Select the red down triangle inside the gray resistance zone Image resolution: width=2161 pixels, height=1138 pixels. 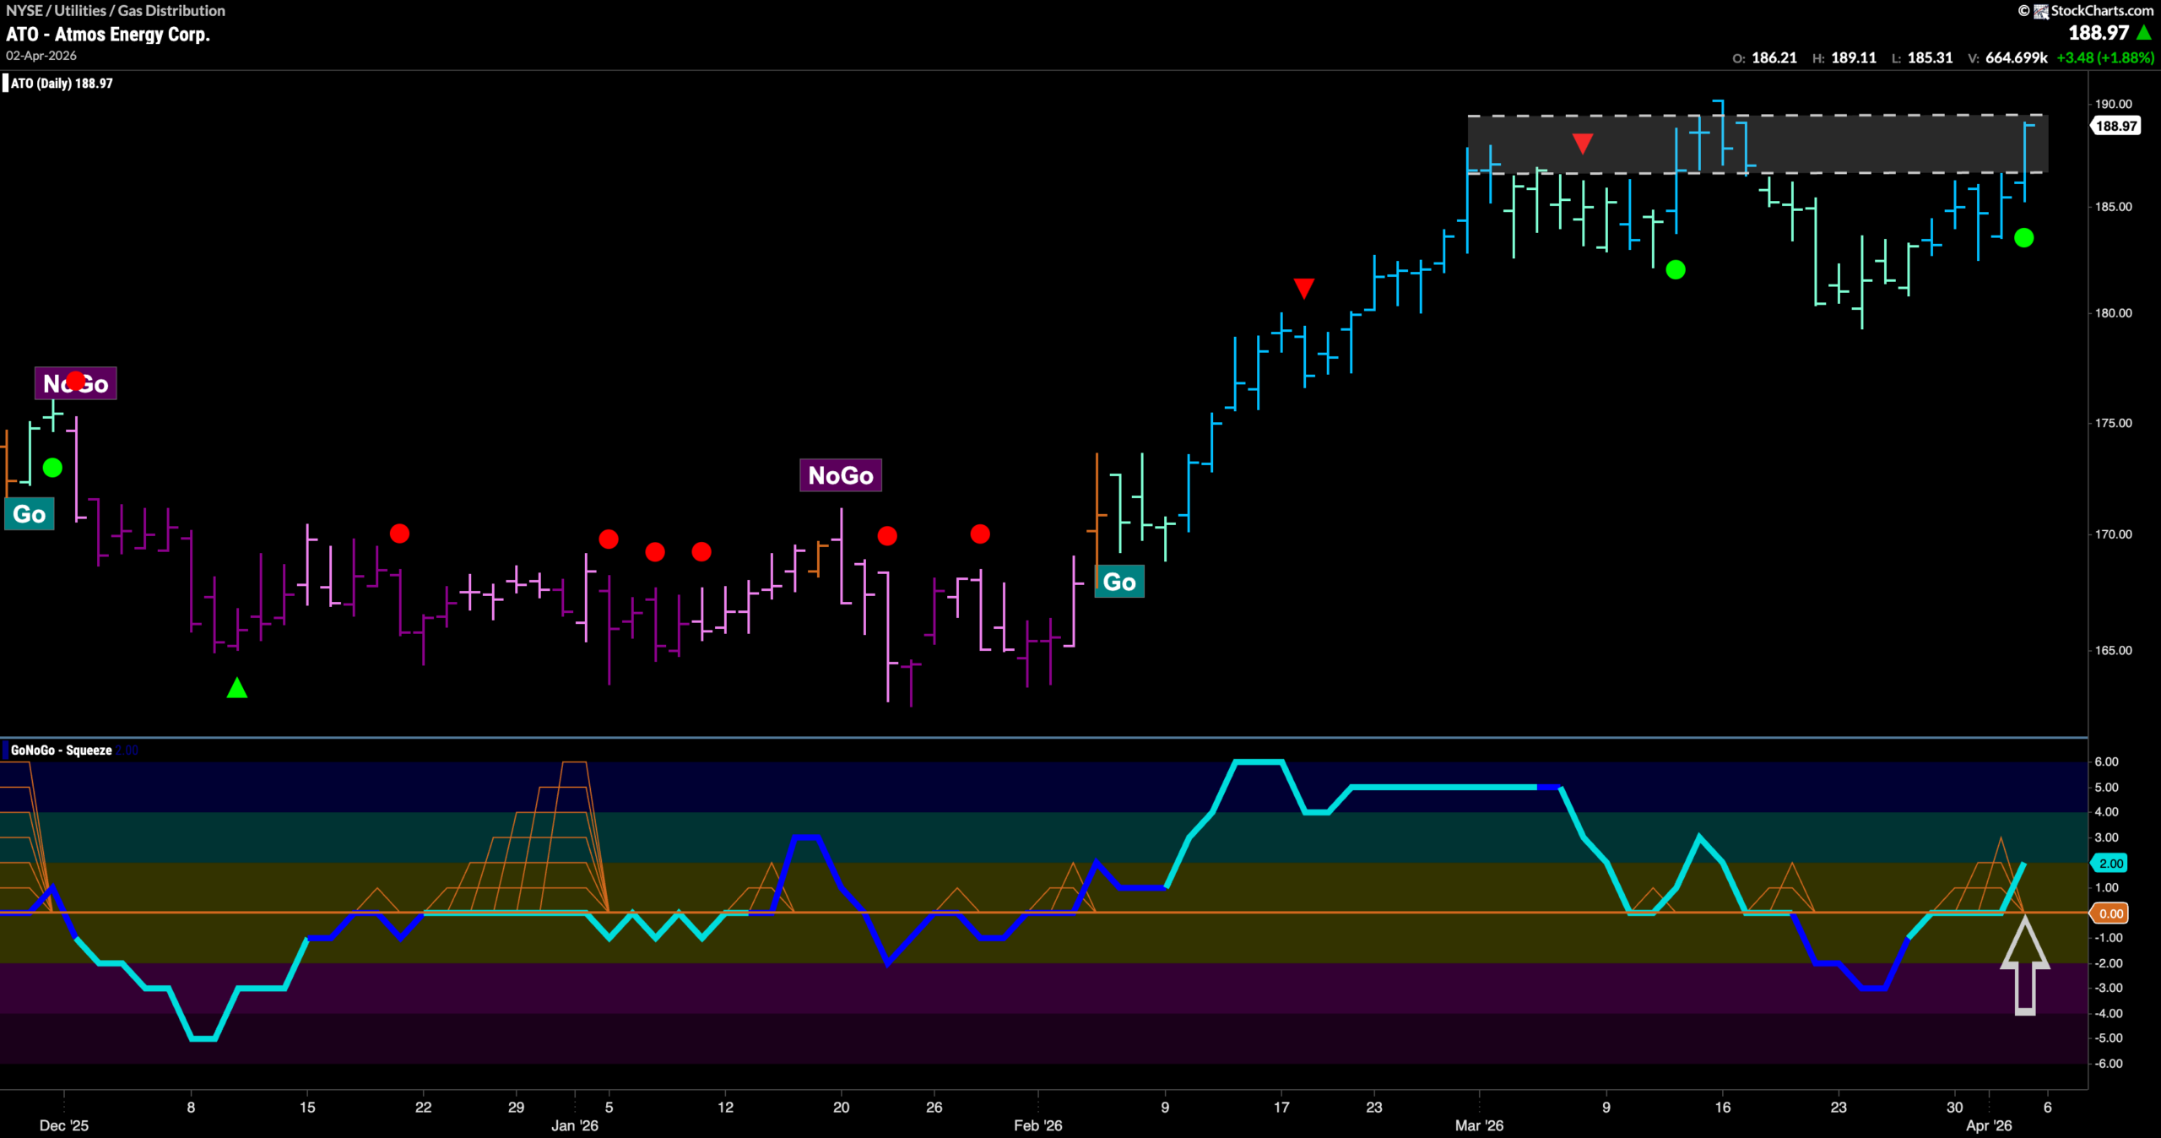[x=1583, y=144]
